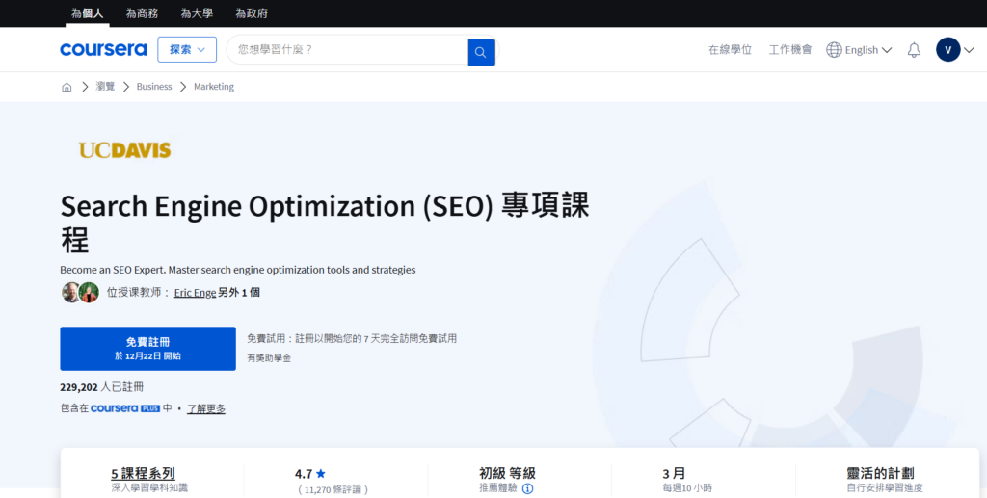Image resolution: width=987 pixels, height=498 pixels.
Task: Click the 免費註冊 enroll button
Action: coord(147,349)
